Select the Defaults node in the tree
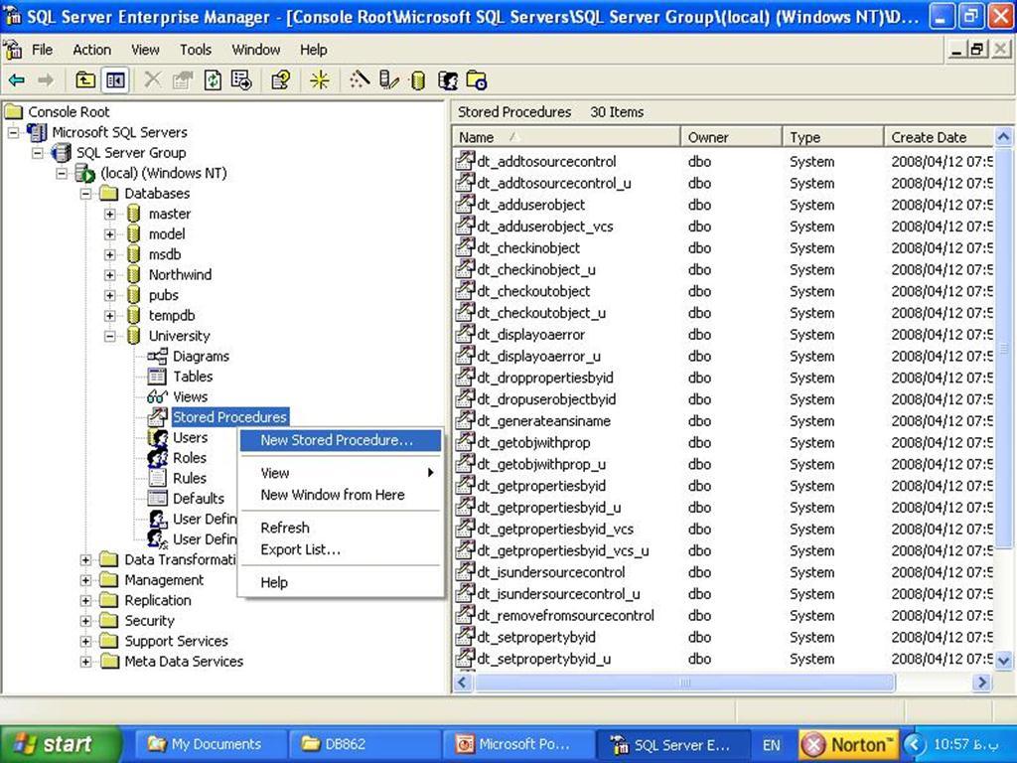The image size is (1017, 763). pyautogui.click(x=199, y=499)
